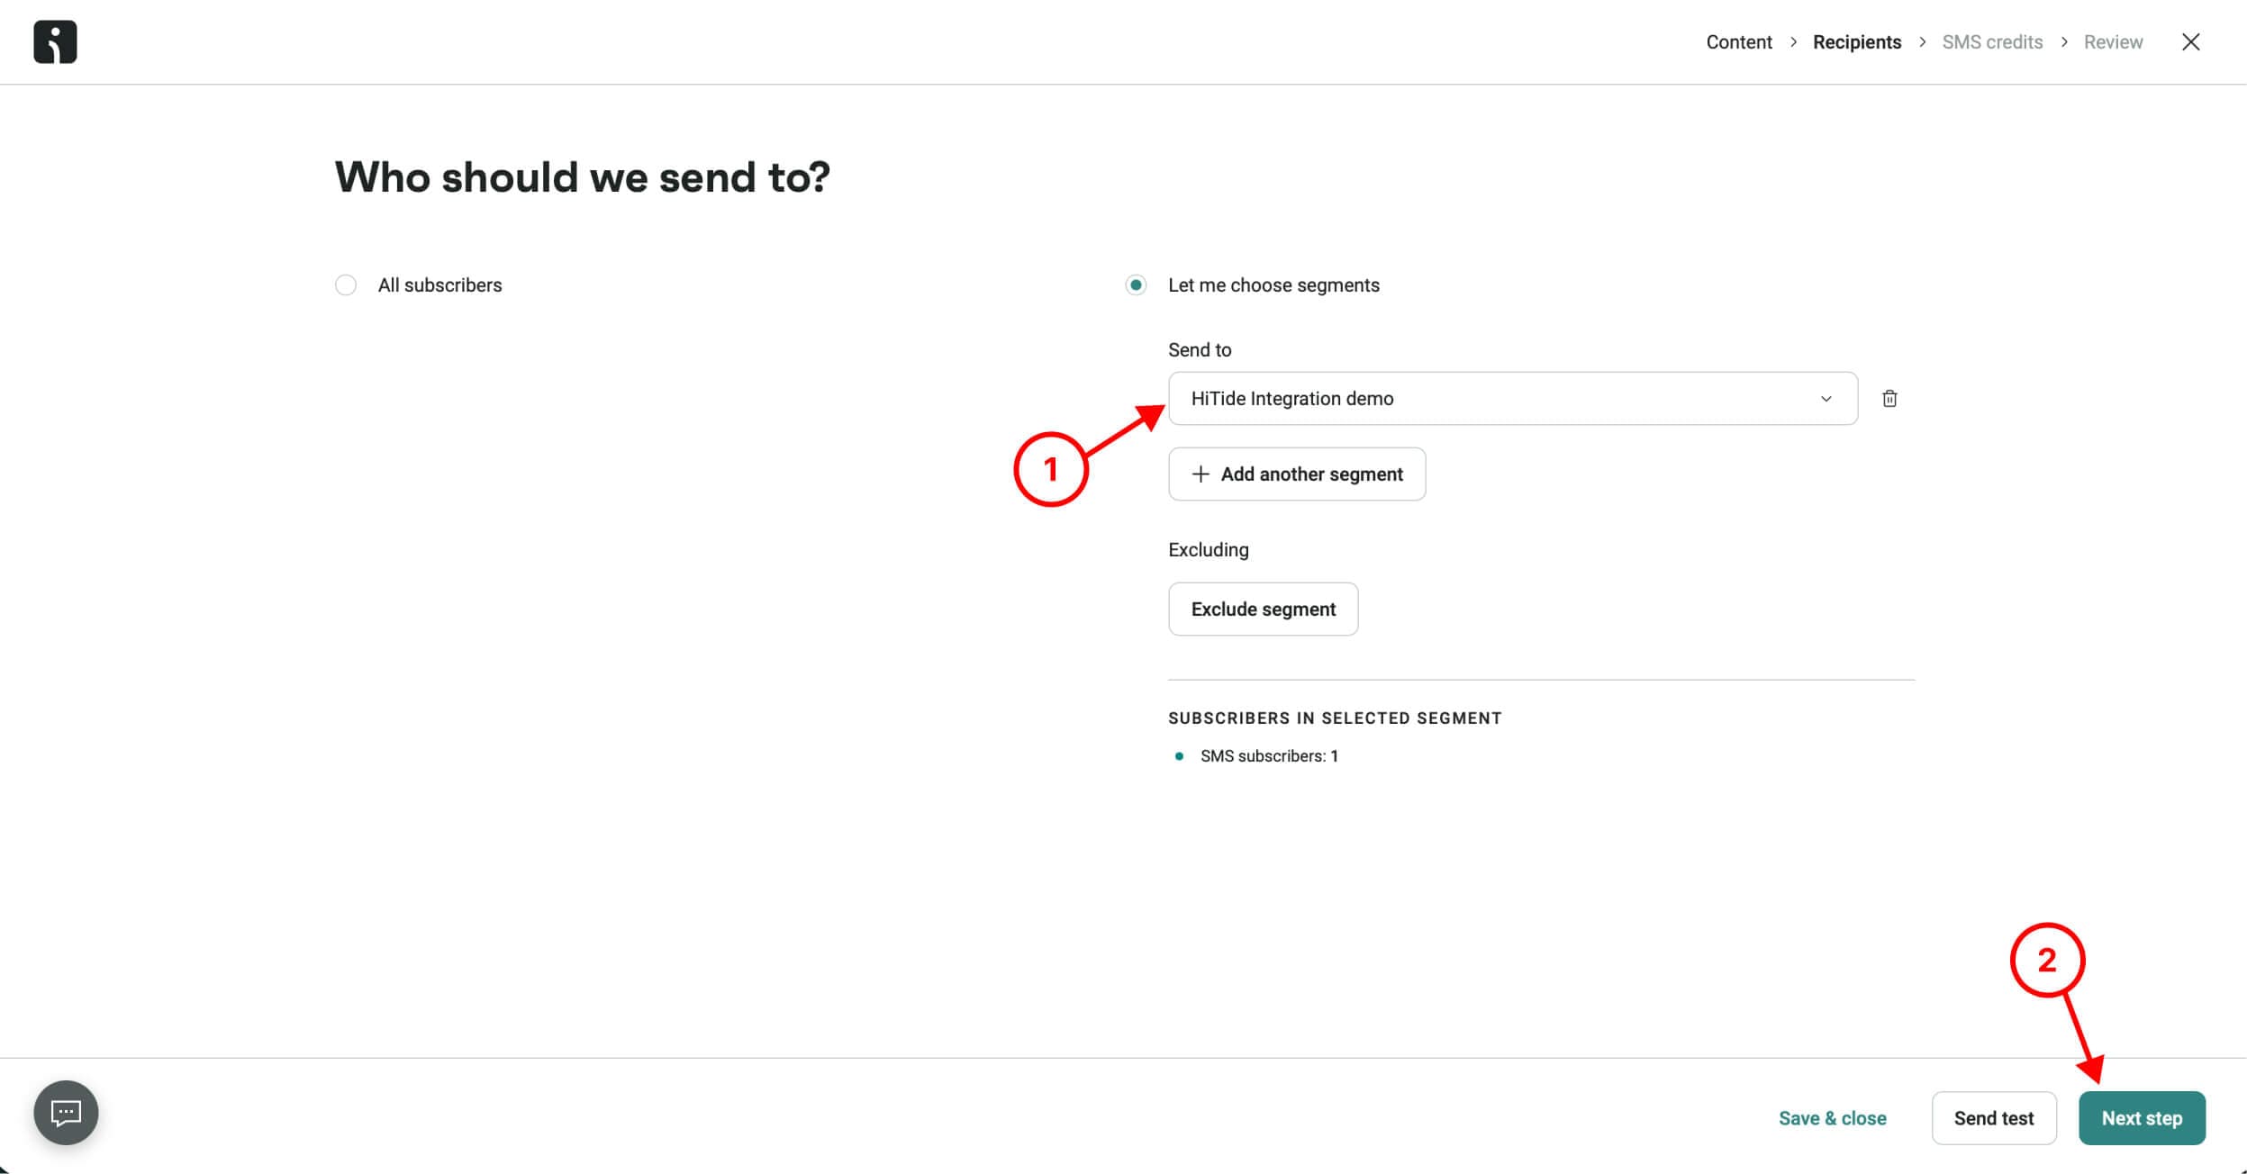Select the All subscribers radio option

pyautogui.click(x=346, y=285)
